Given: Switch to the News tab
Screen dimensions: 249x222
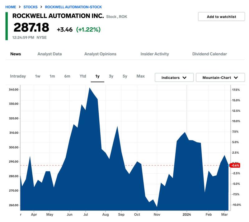Looking at the screenshot, I should tap(16, 54).
